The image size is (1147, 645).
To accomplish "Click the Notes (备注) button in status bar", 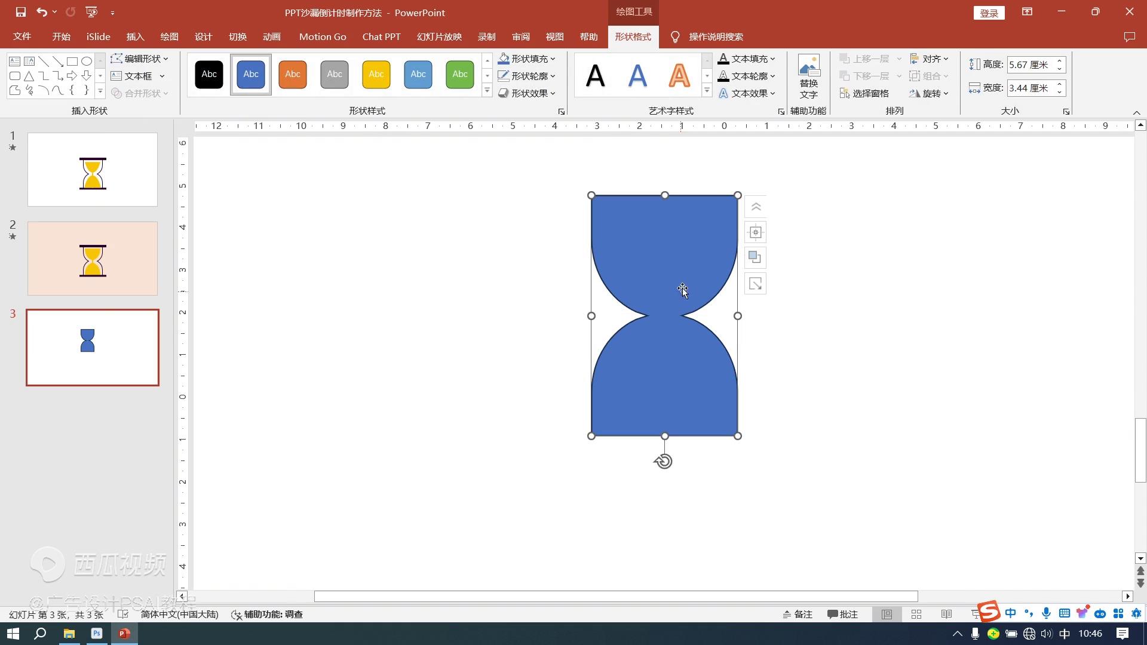I will click(x=798, y=615).
